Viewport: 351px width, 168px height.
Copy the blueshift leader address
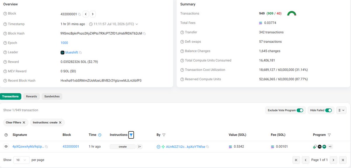(80, 53)
